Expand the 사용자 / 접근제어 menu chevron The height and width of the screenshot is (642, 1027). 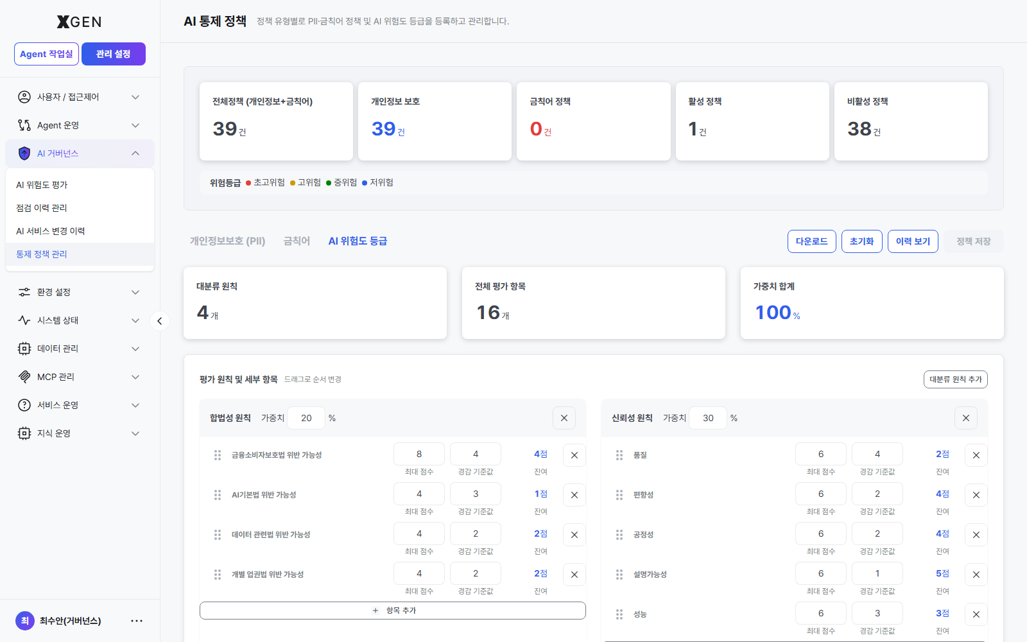135,97
